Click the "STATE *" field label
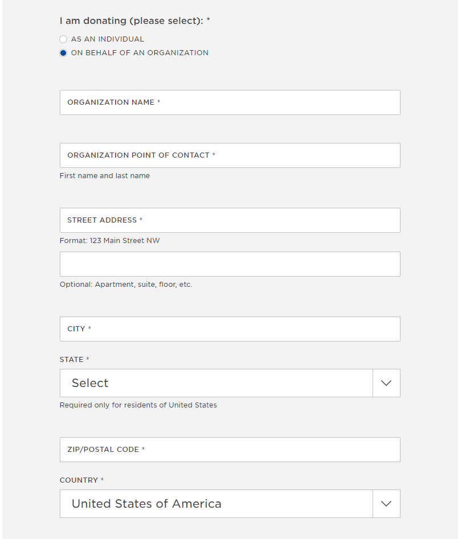The image size is (462, 539). pyautogui.click(x=75, y=360)
